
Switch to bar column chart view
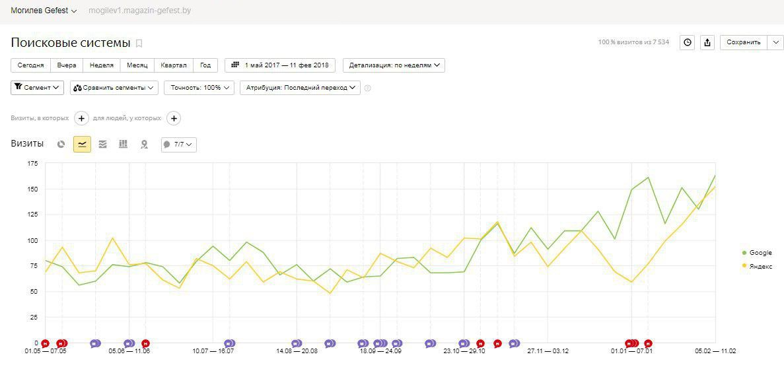123,145
